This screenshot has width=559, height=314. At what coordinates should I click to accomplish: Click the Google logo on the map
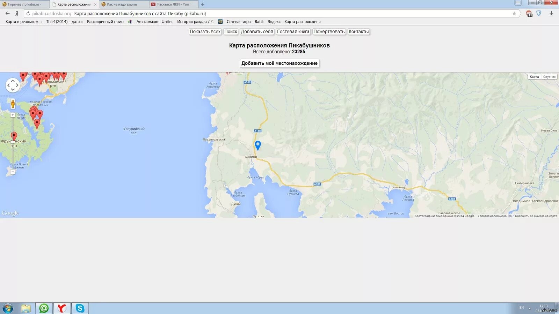coord(10,213)
